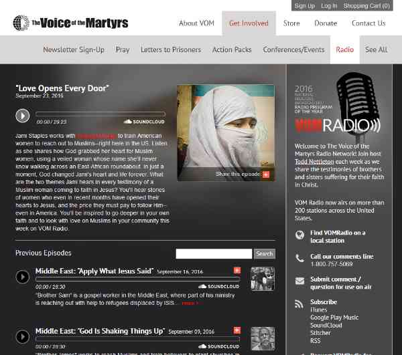Open veiled woman episode image
Viewport: 402px width, 355px height.
click(x=226, y=133)
